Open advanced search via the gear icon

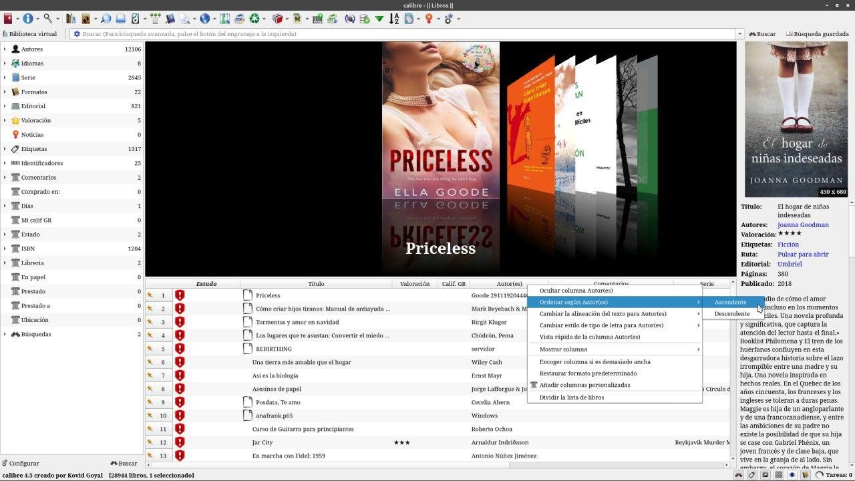click(77, 34)
